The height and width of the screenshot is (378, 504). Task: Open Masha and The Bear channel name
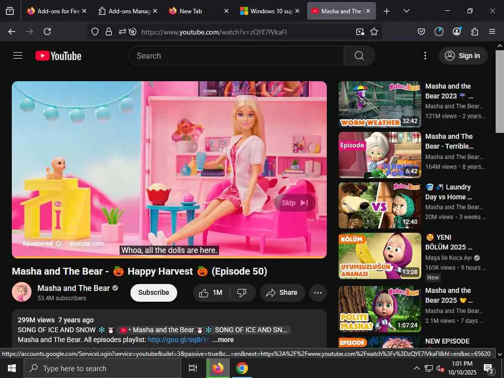click(74, 288)
